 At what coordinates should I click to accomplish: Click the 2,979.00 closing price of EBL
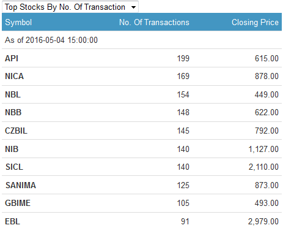[263, 222]
